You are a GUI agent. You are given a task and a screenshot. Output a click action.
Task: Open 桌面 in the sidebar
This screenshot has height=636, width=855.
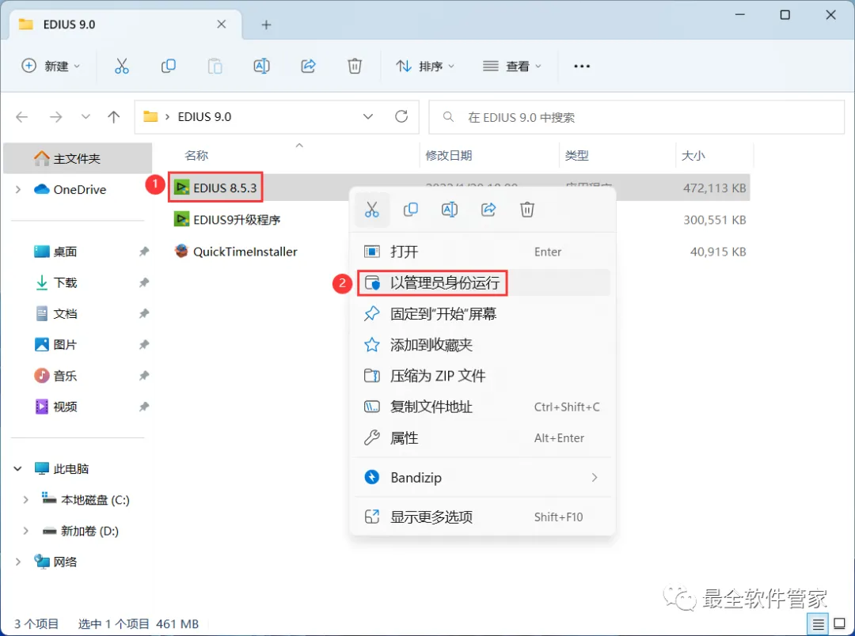pos(65,252)
